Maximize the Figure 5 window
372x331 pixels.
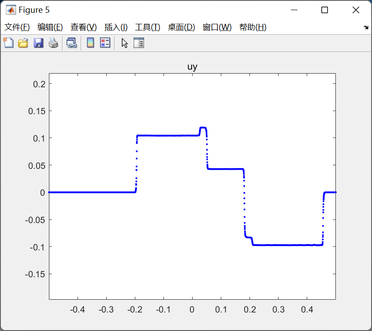324,10
